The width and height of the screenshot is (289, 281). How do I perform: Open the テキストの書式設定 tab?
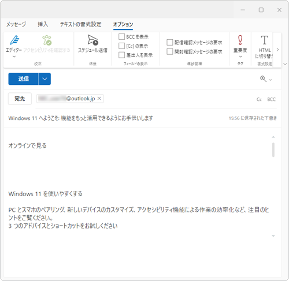point(80,24)
